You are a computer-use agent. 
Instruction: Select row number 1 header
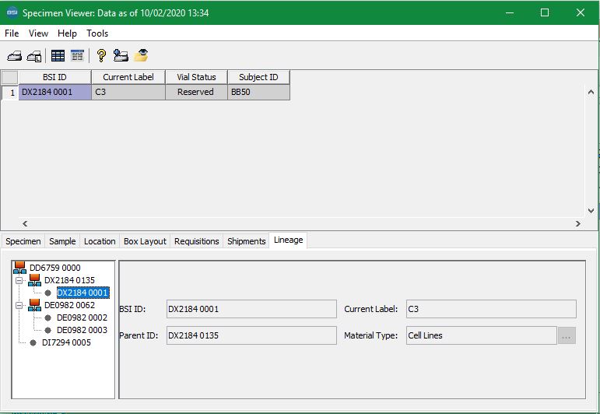(10, 92)
